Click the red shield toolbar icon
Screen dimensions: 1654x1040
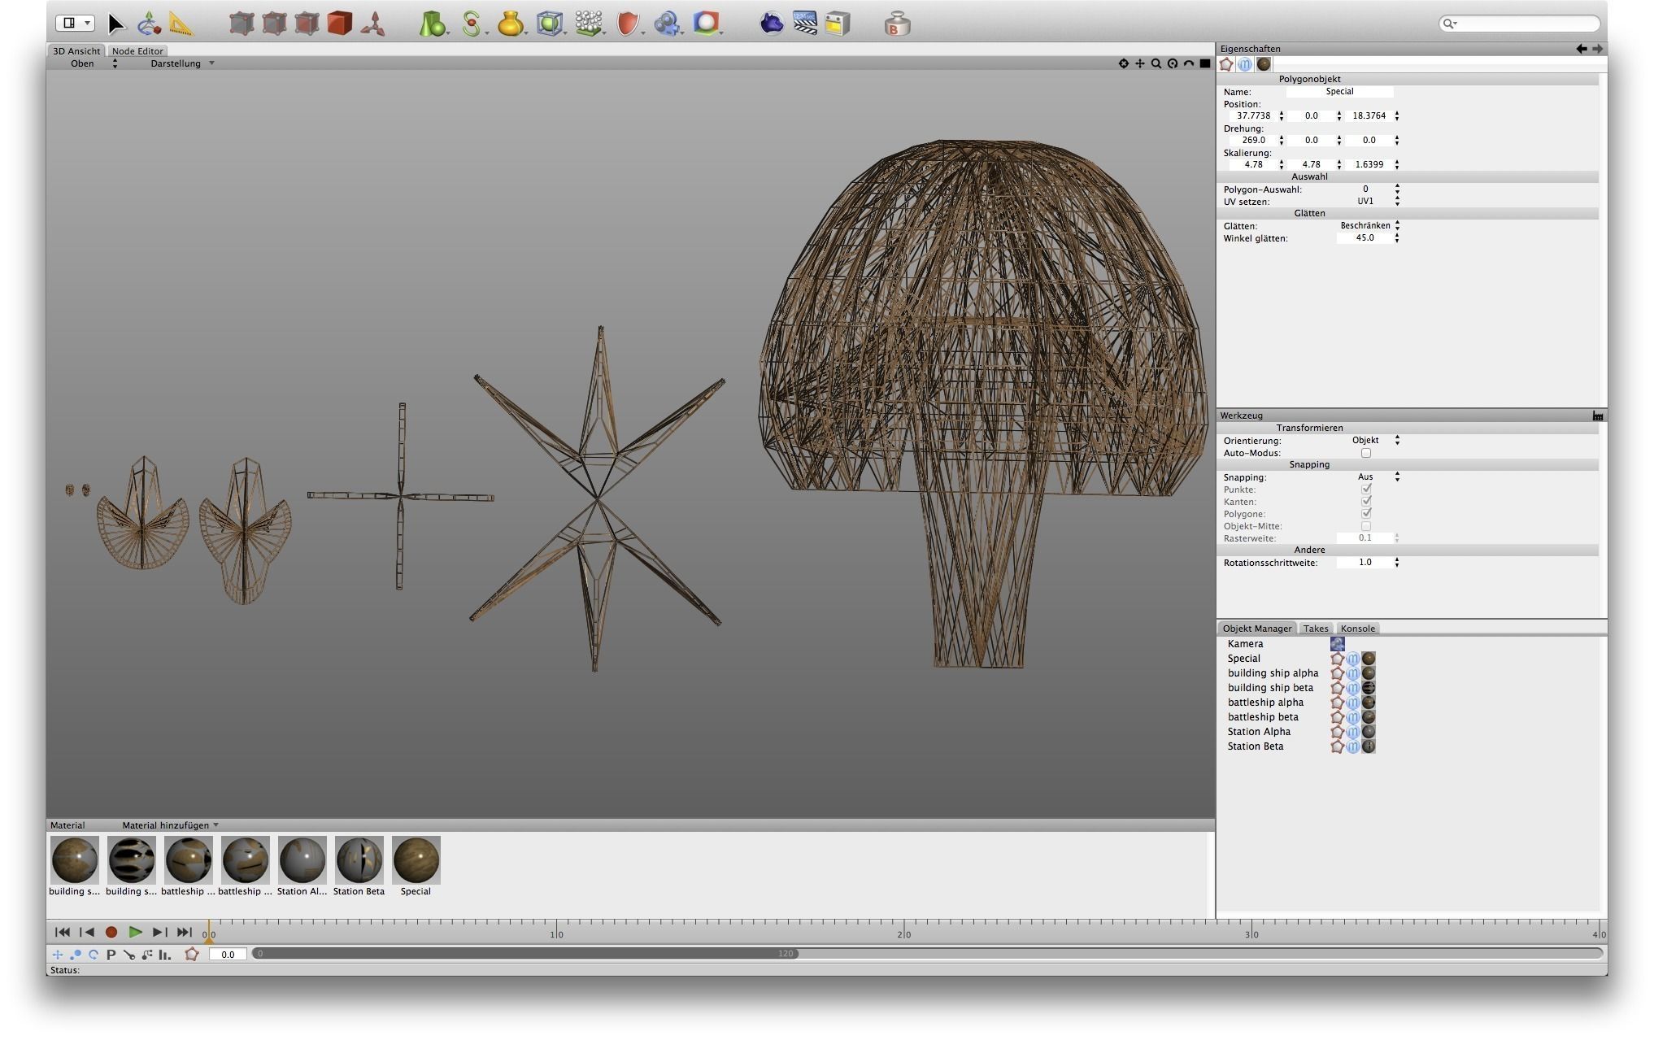point(627,24)
